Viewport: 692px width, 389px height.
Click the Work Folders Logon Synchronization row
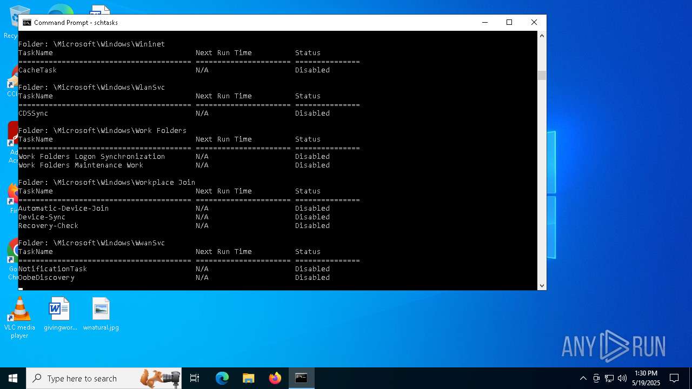tap(174, 157)
